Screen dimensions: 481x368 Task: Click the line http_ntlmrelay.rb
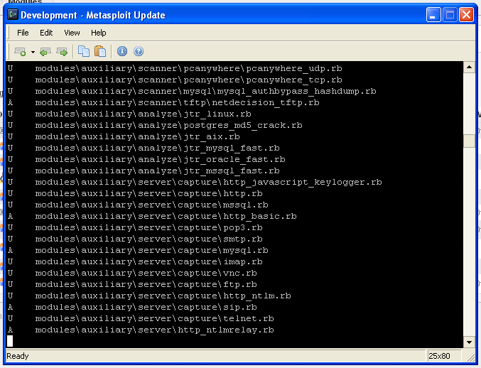141,330
